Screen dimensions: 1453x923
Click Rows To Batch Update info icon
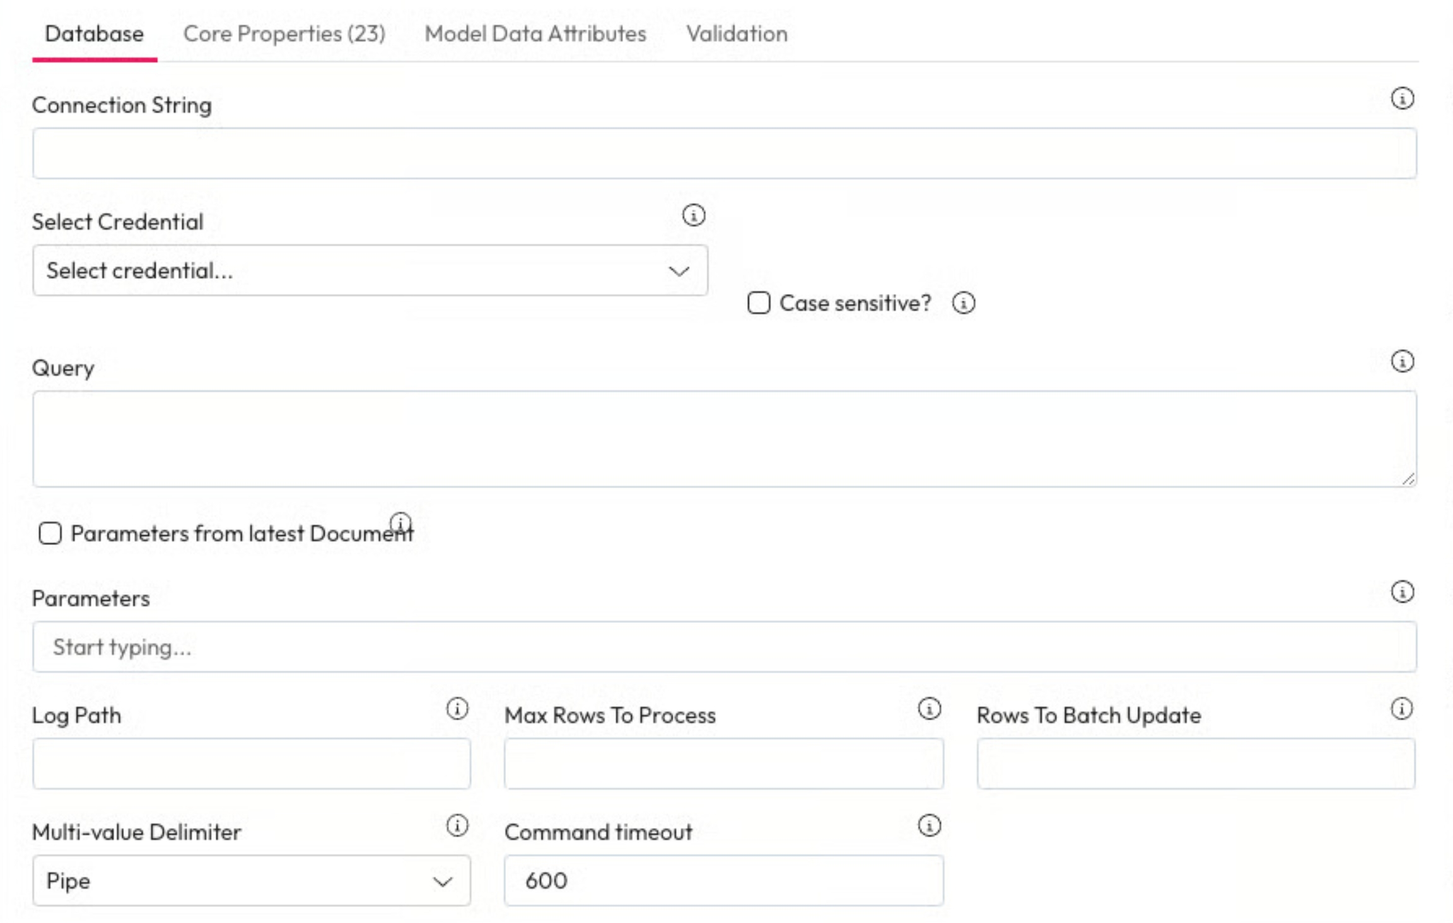coord(1401,709)
